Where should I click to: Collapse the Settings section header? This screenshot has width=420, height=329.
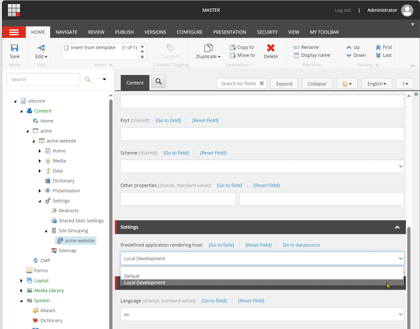[397, 227]
